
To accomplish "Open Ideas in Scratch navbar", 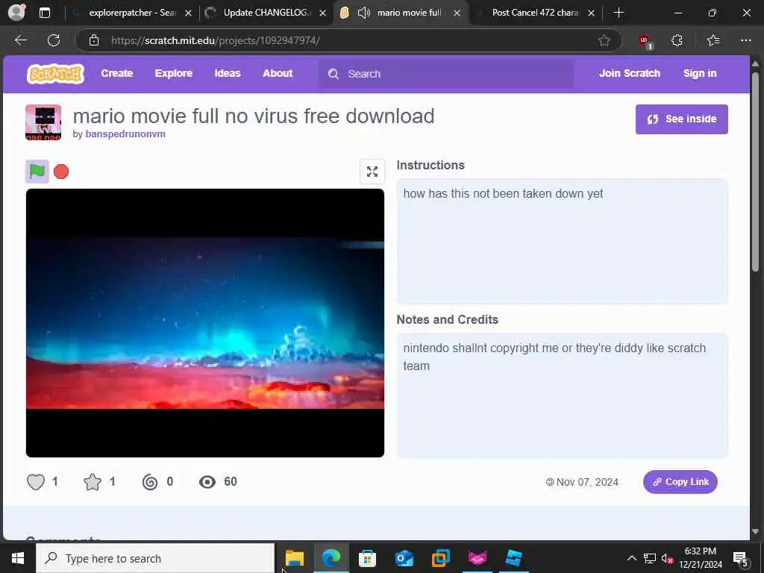I will click(x=228, y=74).
